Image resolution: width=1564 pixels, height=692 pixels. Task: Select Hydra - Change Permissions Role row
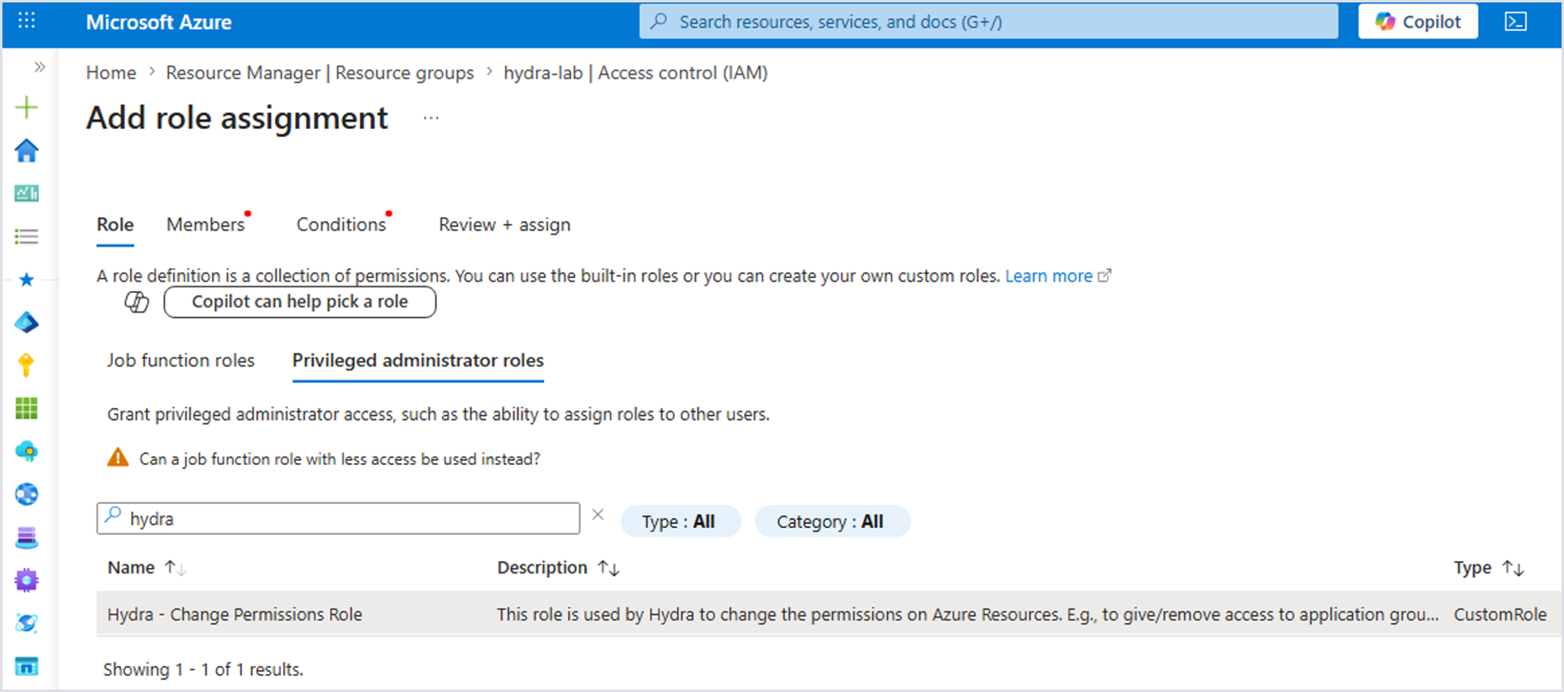tap(828, 614)
